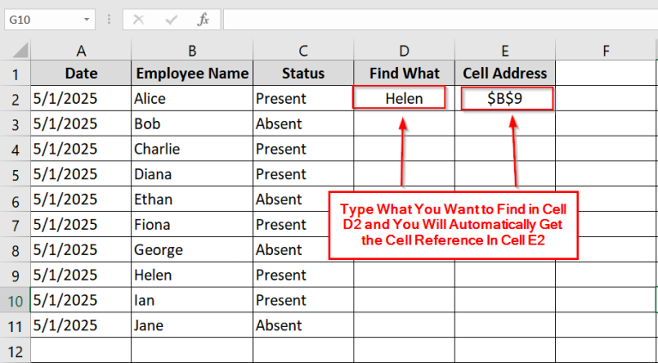Select row 10 header
Image resolution: width=658 pixels, height=363 pixels.
point(15,300)
